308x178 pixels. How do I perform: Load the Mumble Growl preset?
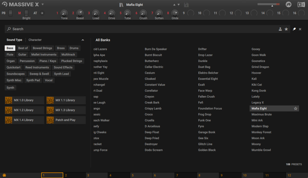[261, 150]
